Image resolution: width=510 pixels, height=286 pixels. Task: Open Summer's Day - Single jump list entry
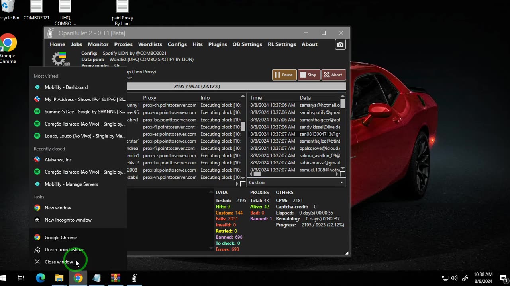tap(78, 112)
